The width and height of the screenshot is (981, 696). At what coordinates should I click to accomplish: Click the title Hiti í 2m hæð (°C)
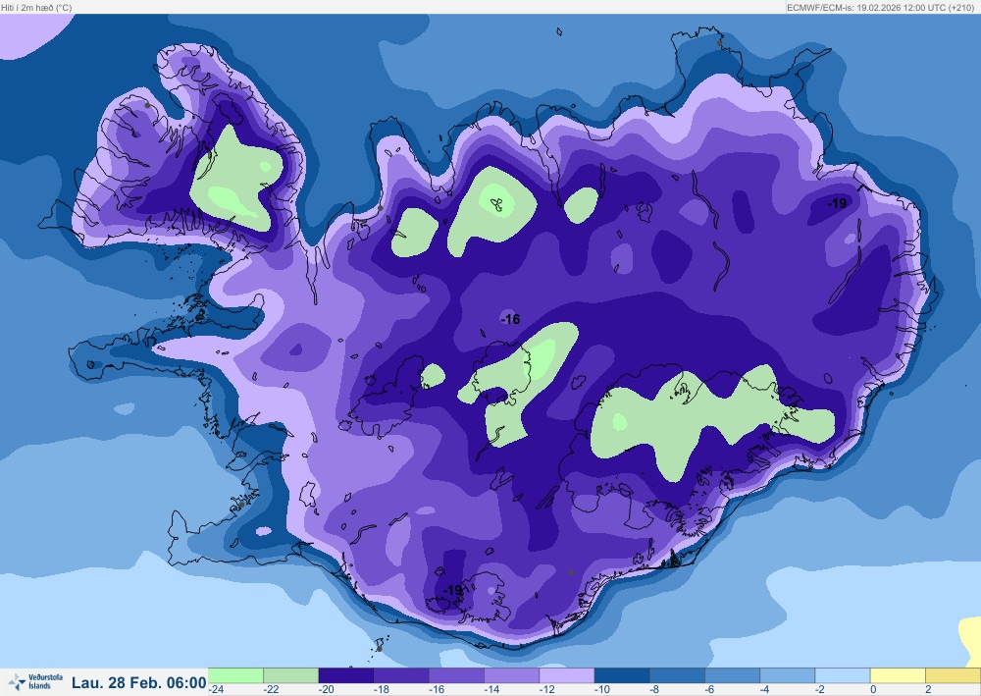click(x=36, y=8)
